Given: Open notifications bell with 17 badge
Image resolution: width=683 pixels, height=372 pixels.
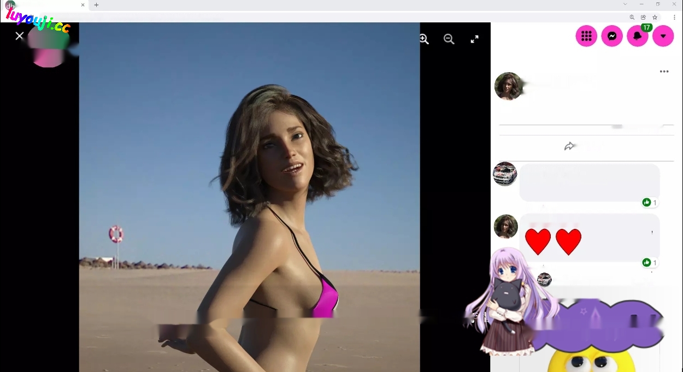Looking at the screenshot, I should point(637,36).
